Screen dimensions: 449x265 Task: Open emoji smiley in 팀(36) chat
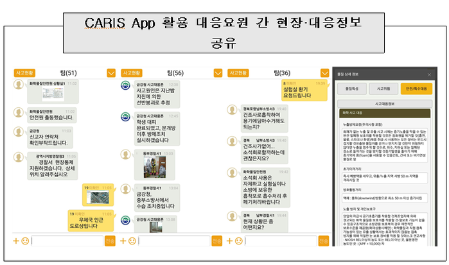coord(239,241)
